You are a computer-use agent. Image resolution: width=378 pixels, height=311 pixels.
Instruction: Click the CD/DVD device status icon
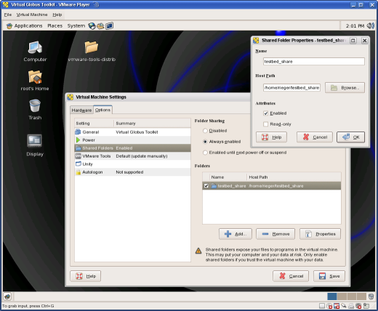pos(329,306)
